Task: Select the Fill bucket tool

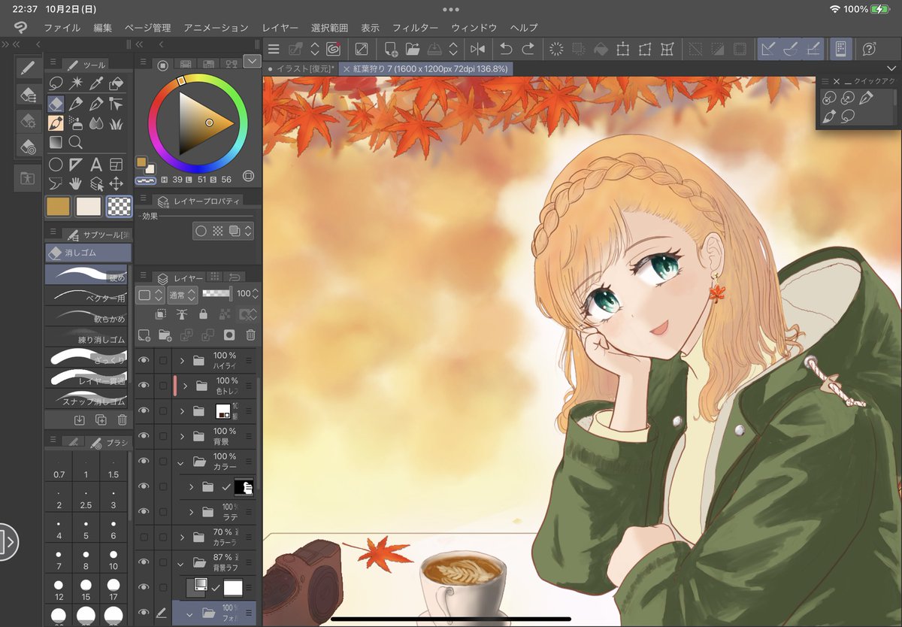Action: 117,83
